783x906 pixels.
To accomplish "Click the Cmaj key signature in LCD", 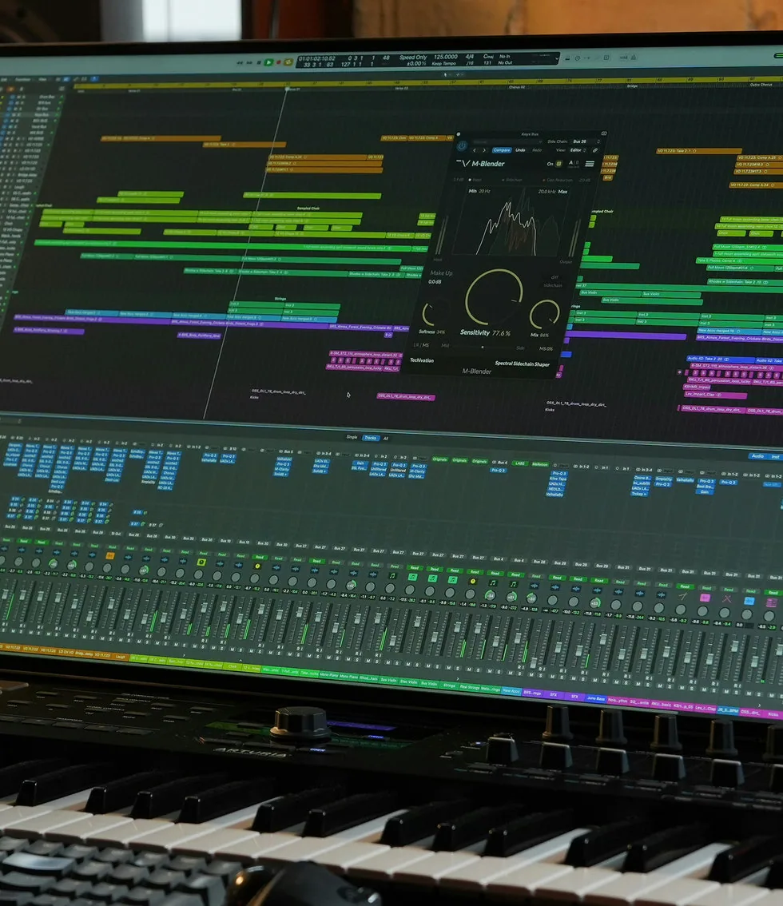I will pos(488,57).
